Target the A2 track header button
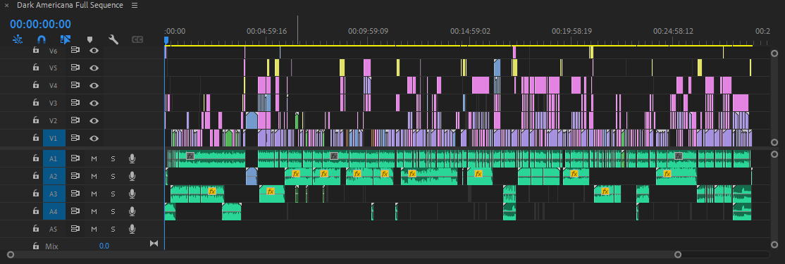This screenshot has height=264, width=785. click(54, 176)
